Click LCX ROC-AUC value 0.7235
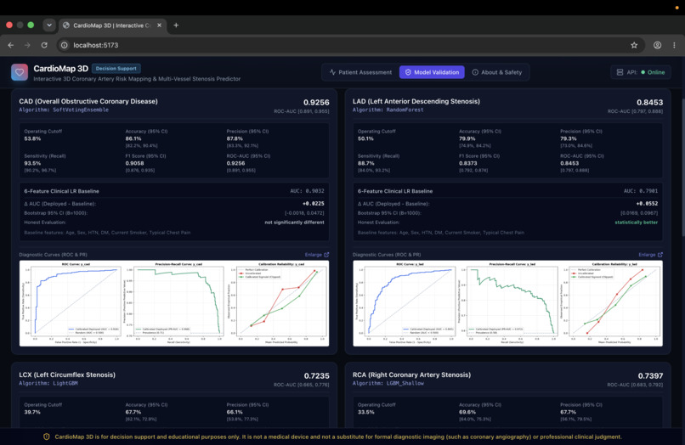The width and height of the screenshot is (685, 445). (317, 375)
